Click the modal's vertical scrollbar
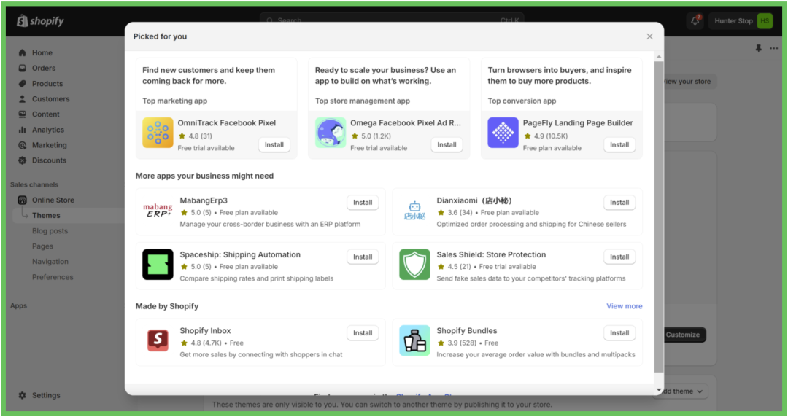Screen dimensions: 788x417 tap(659, 219)
